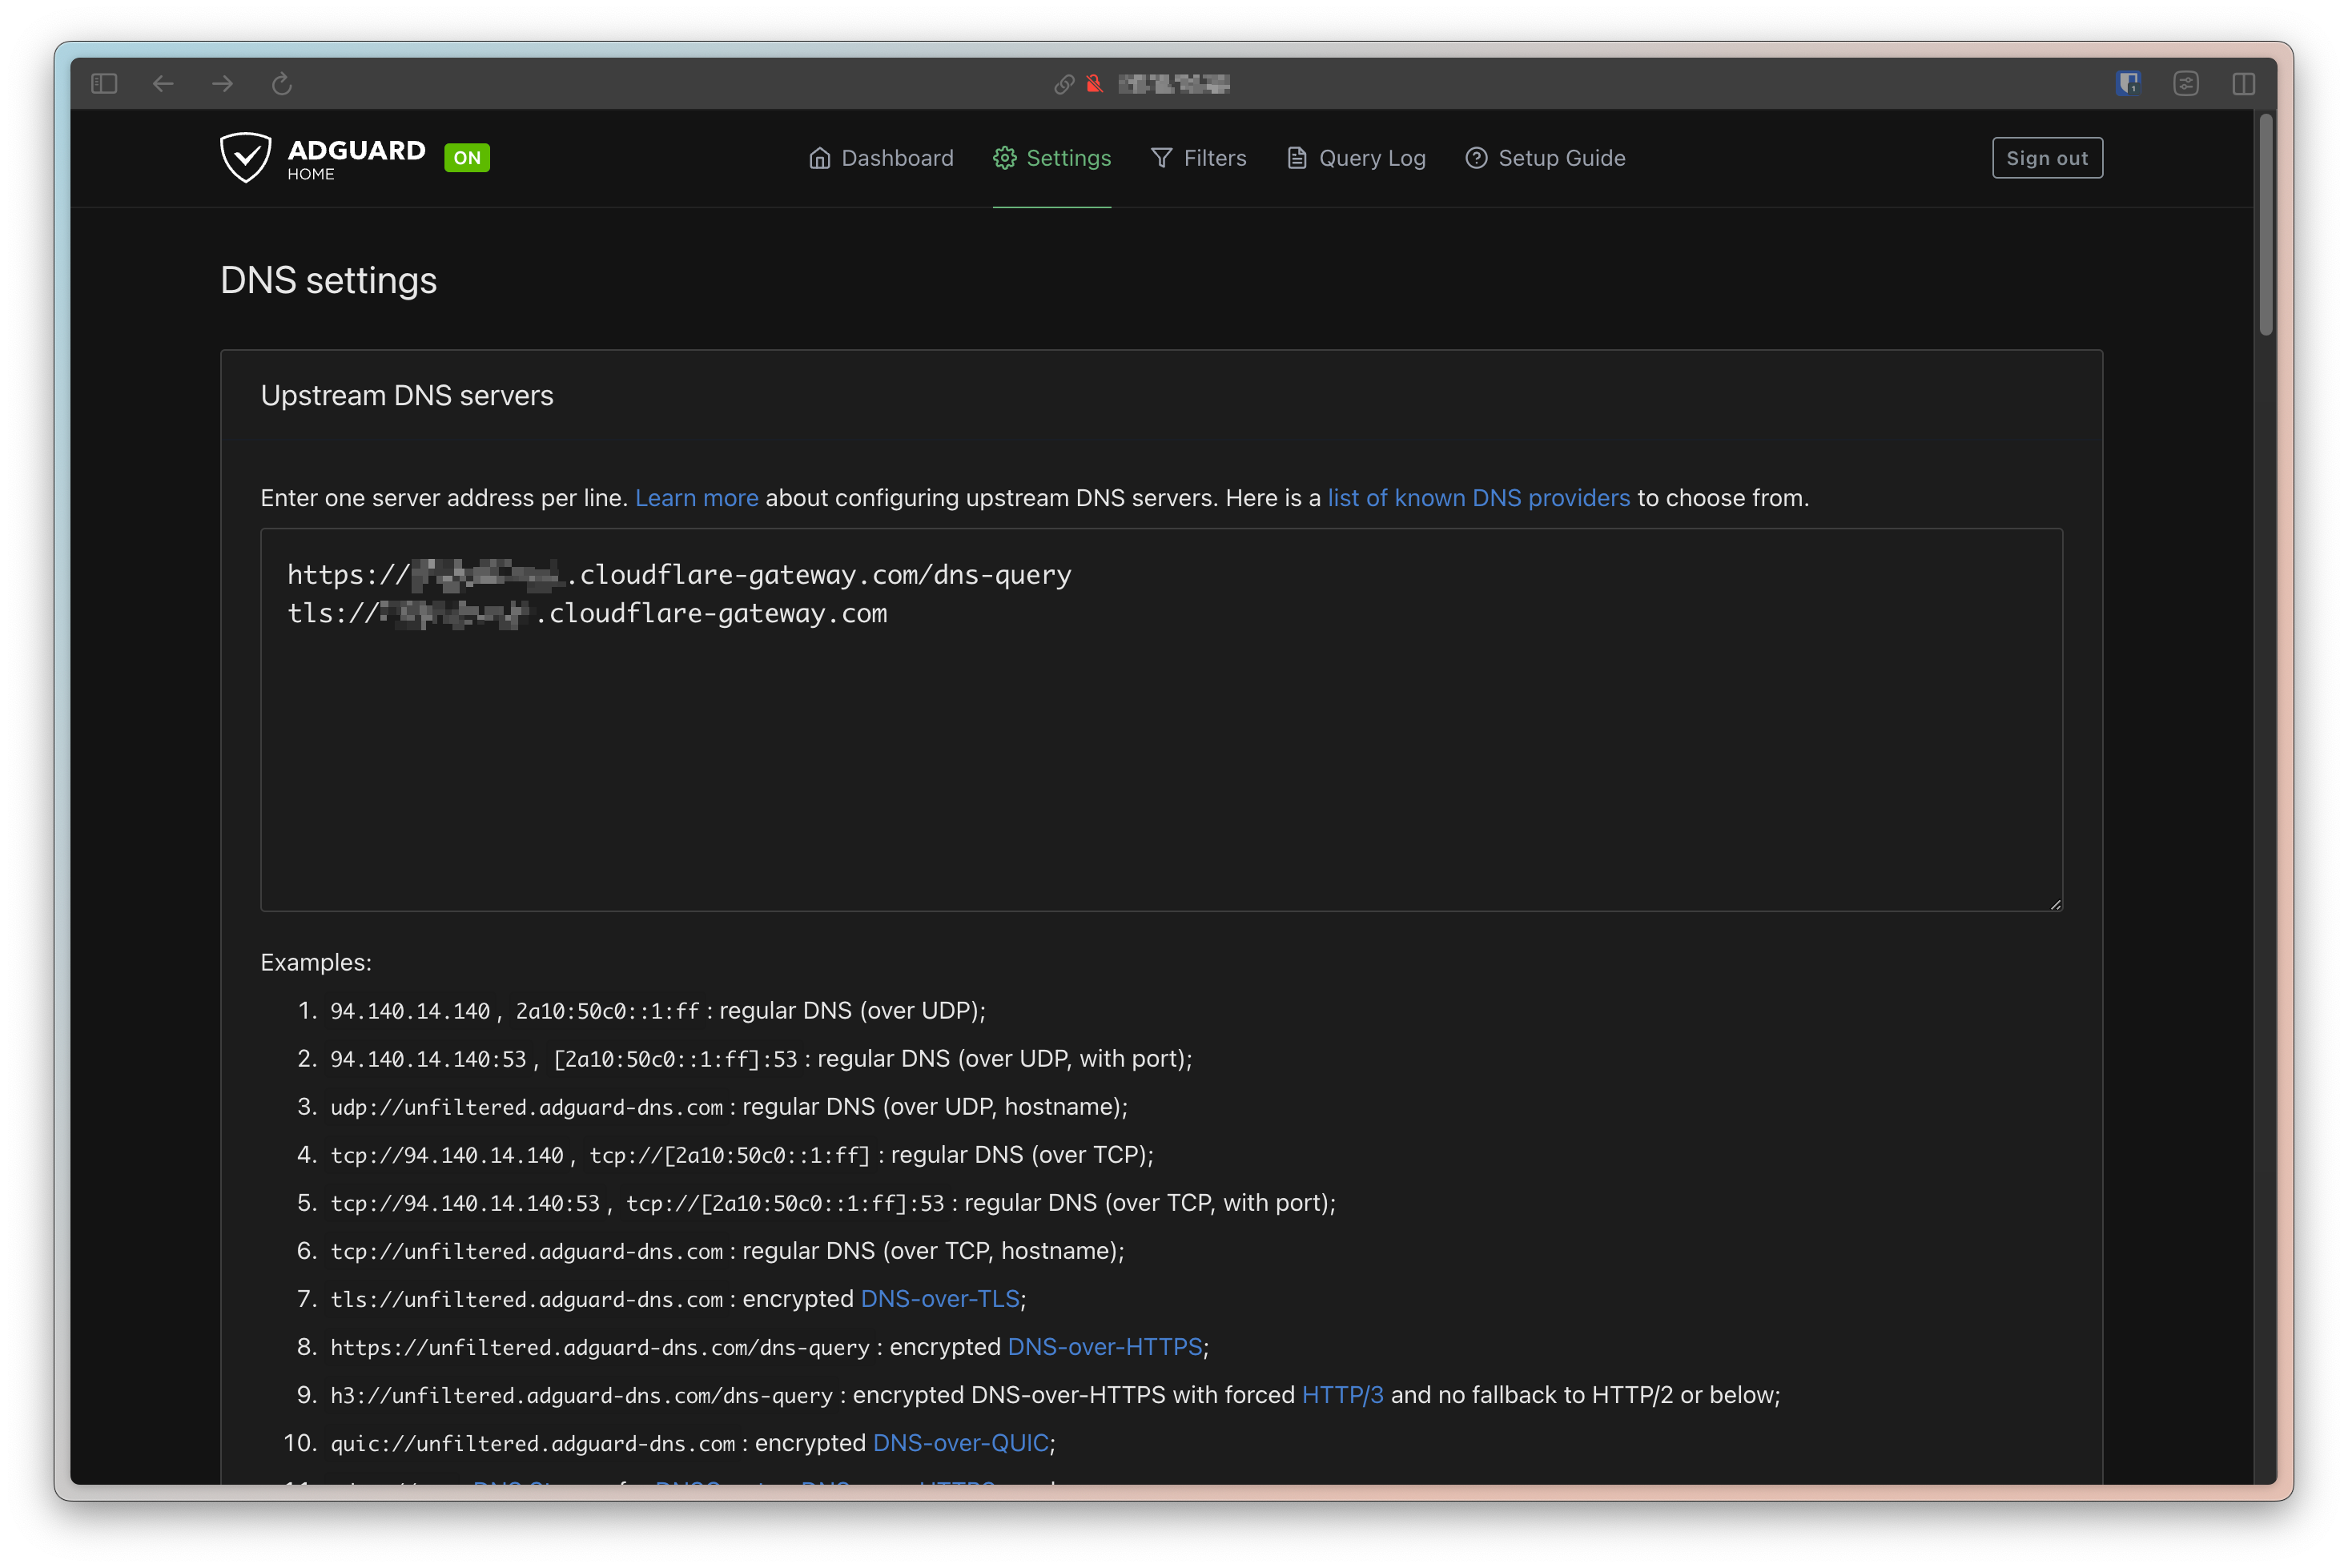Image resolution: width=2348 pixels, height=1568 pixels.
Task: Click example udp://unfiltered.adguard-dns.com
Action: click(527, 1107)
